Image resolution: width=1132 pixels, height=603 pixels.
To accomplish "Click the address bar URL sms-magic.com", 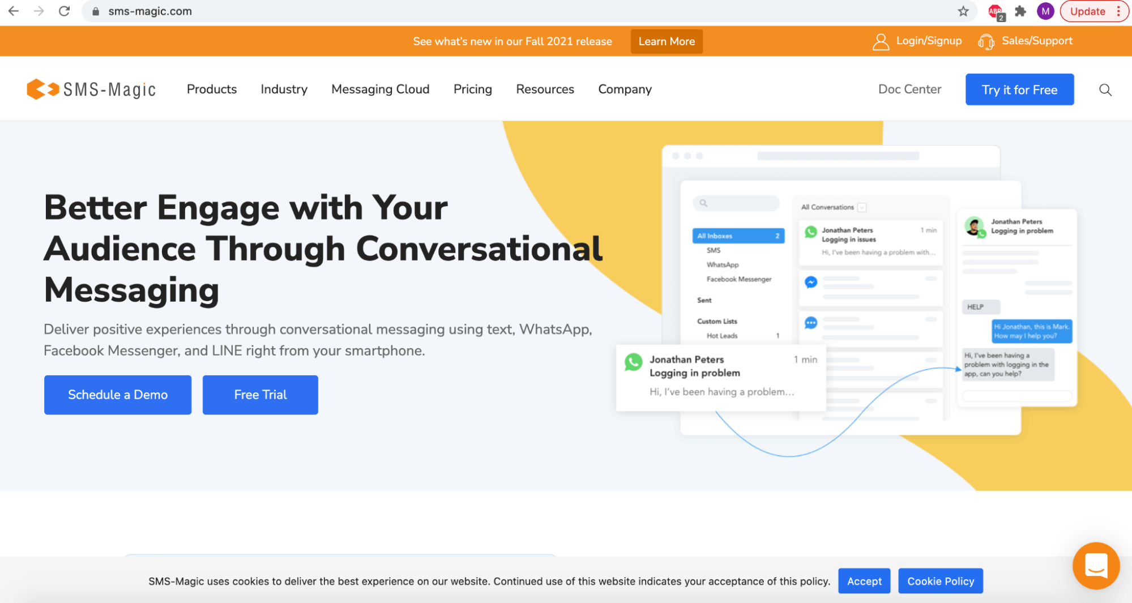I will click(x=150, y=11).
